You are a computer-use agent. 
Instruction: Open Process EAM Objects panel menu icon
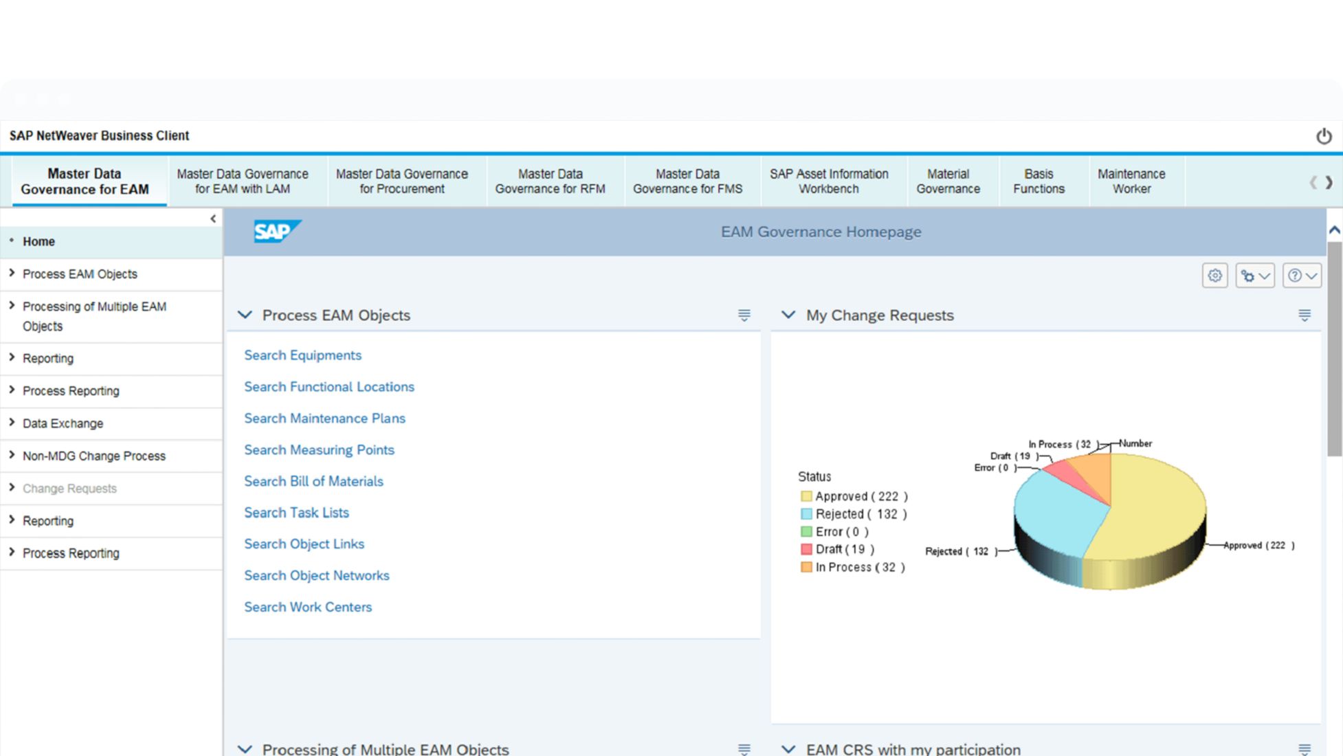coord(744,315)
